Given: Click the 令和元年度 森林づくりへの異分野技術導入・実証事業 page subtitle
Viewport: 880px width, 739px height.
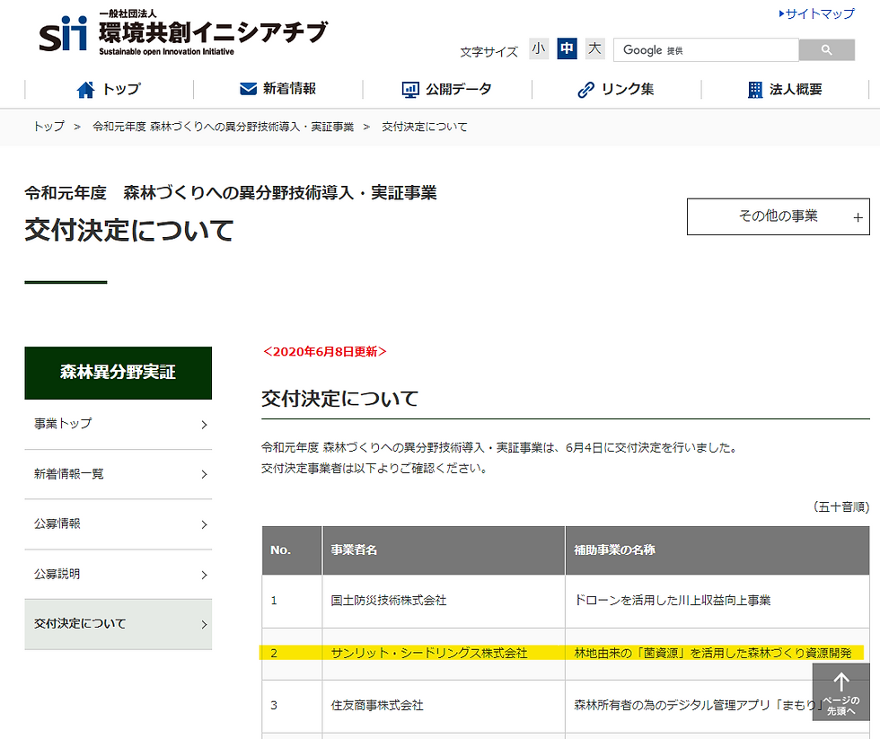Looking at the screenshot, I should [x=231, y=193].
